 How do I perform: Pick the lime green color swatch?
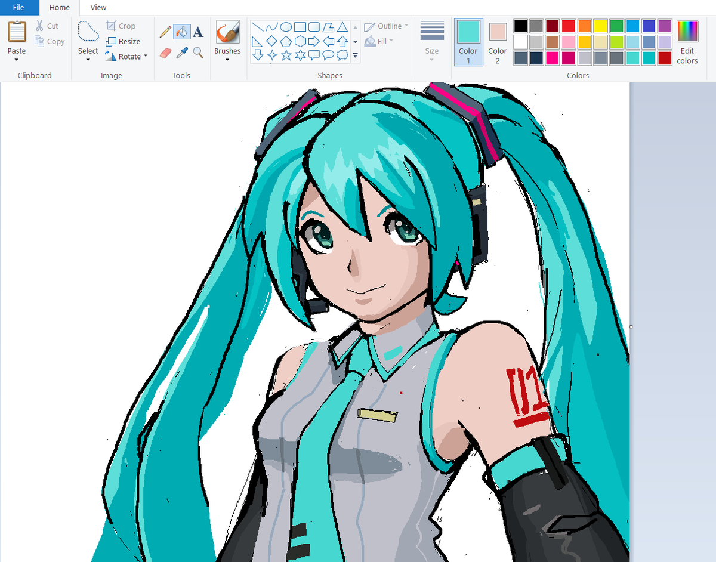coord(616,42)
